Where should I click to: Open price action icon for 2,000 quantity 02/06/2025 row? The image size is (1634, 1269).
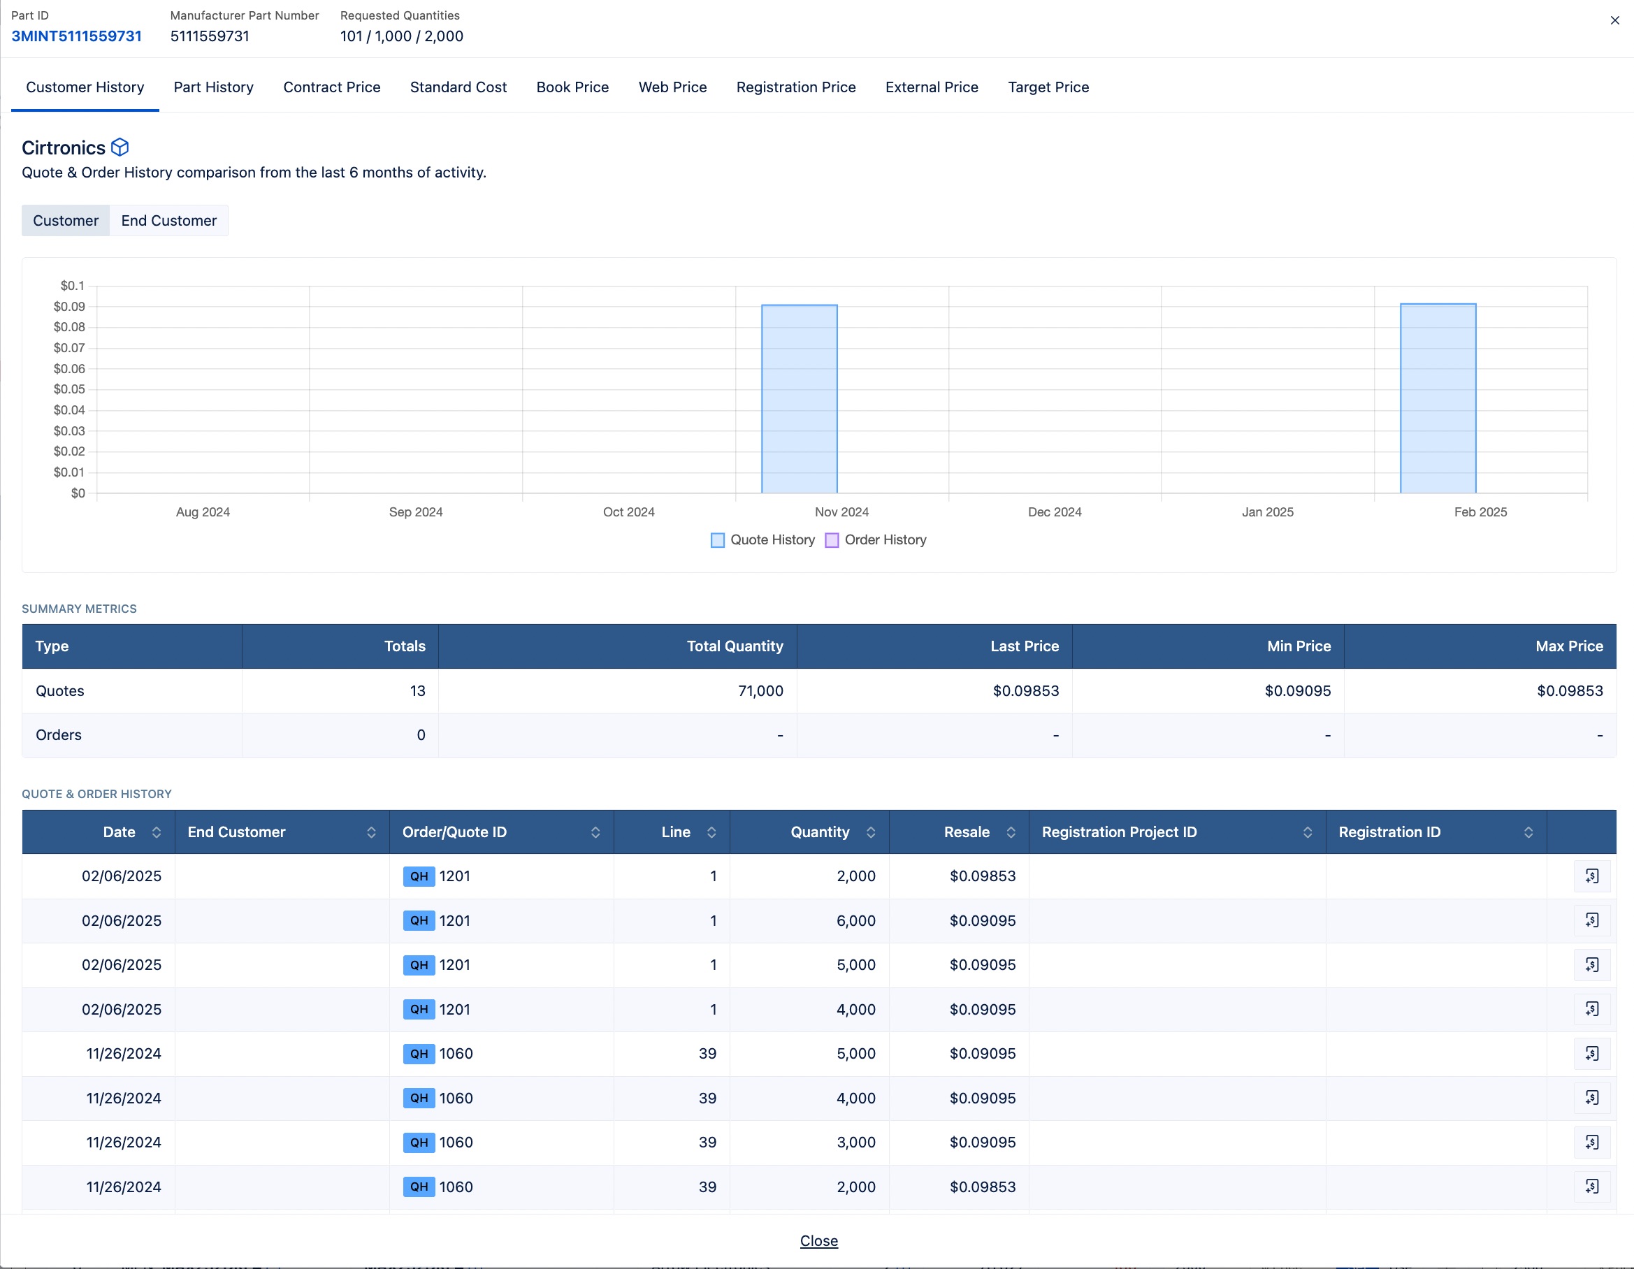pyautogui.click(x=1591, y=876)
